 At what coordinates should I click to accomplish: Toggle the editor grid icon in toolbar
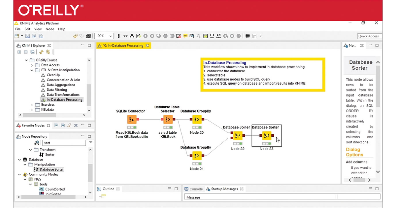tap(247, 36)
